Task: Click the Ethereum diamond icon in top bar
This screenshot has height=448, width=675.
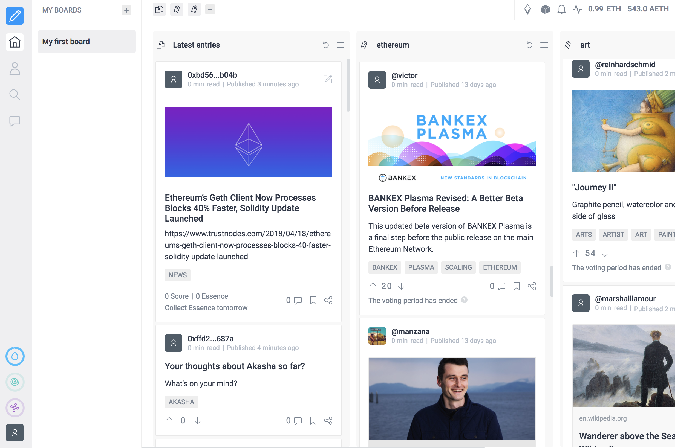Action: 527,9
